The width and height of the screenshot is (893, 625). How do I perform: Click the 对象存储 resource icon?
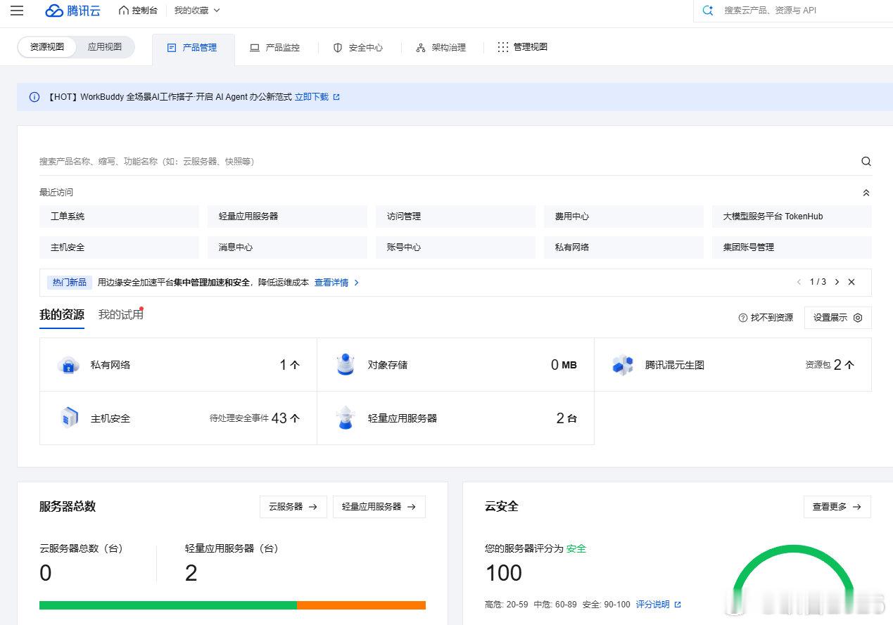click(345, 365)
